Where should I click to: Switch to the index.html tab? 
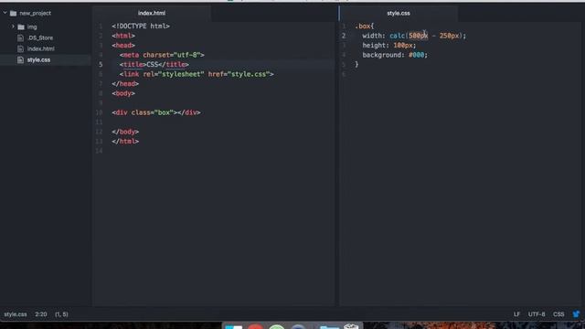(152, 13)
